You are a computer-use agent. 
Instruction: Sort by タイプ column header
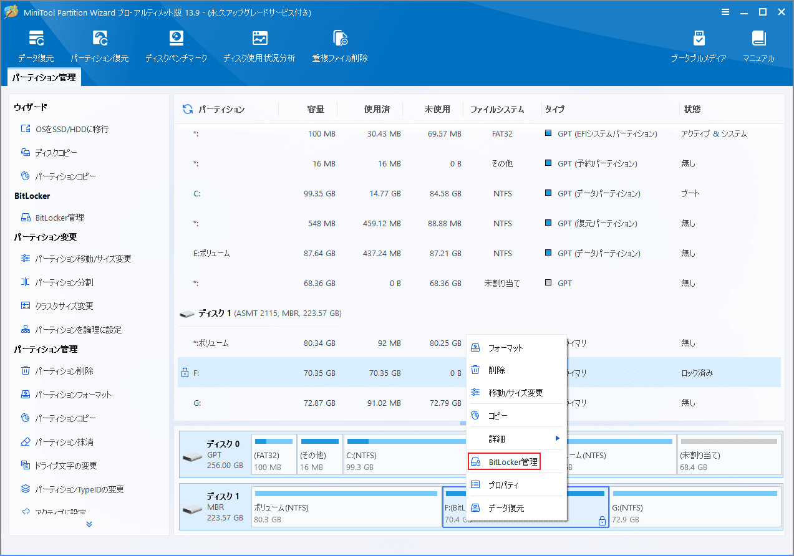pos(555,109)
